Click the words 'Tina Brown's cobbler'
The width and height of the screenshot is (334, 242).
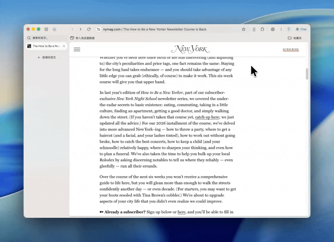161,195
